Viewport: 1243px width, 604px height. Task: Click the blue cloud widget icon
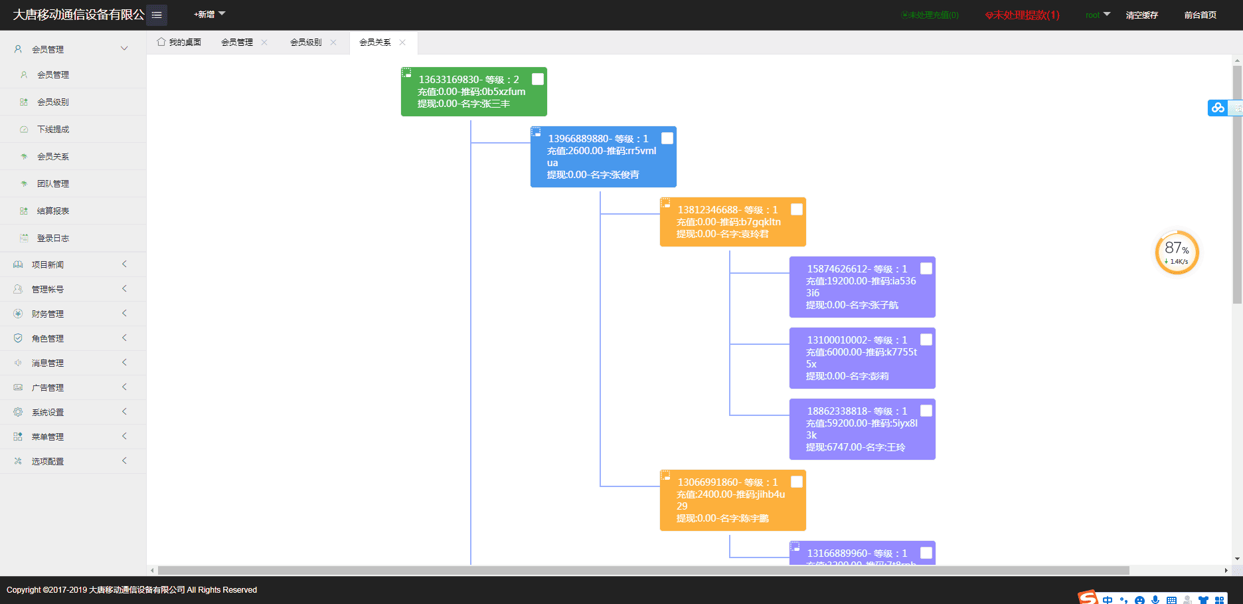tap(1217, 108)
